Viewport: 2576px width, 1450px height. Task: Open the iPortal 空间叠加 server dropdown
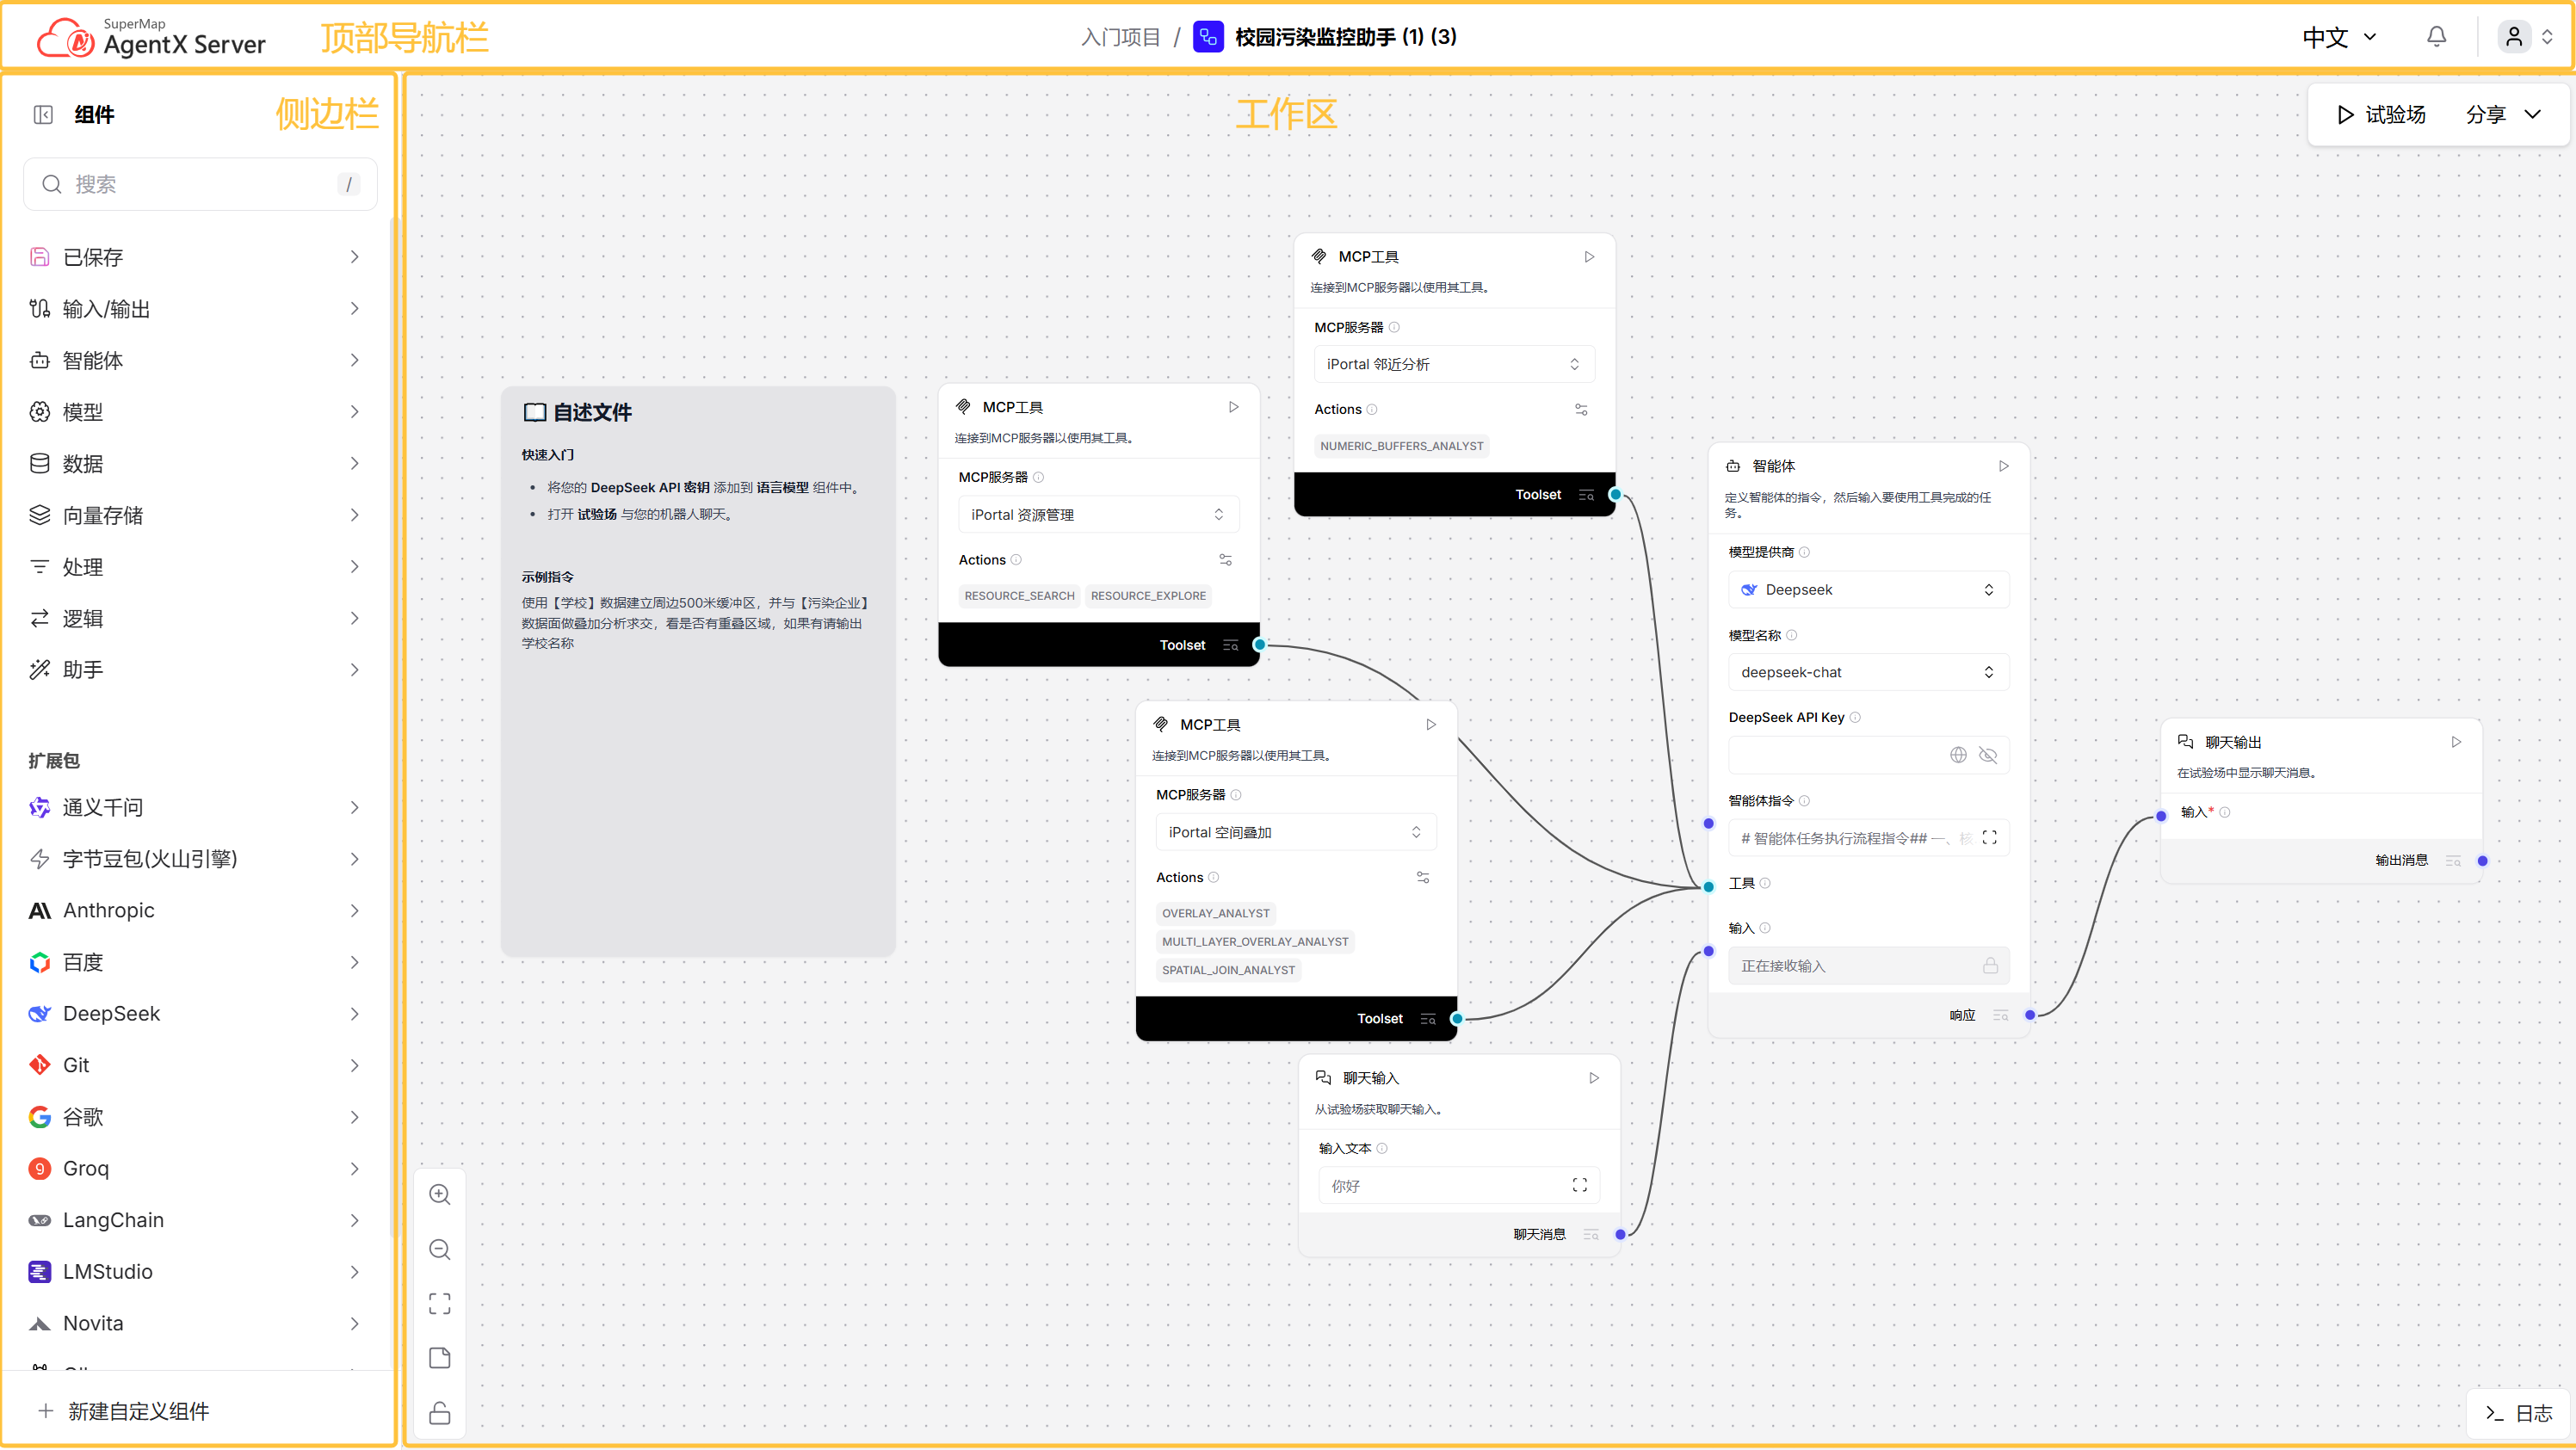(1295, 832)
